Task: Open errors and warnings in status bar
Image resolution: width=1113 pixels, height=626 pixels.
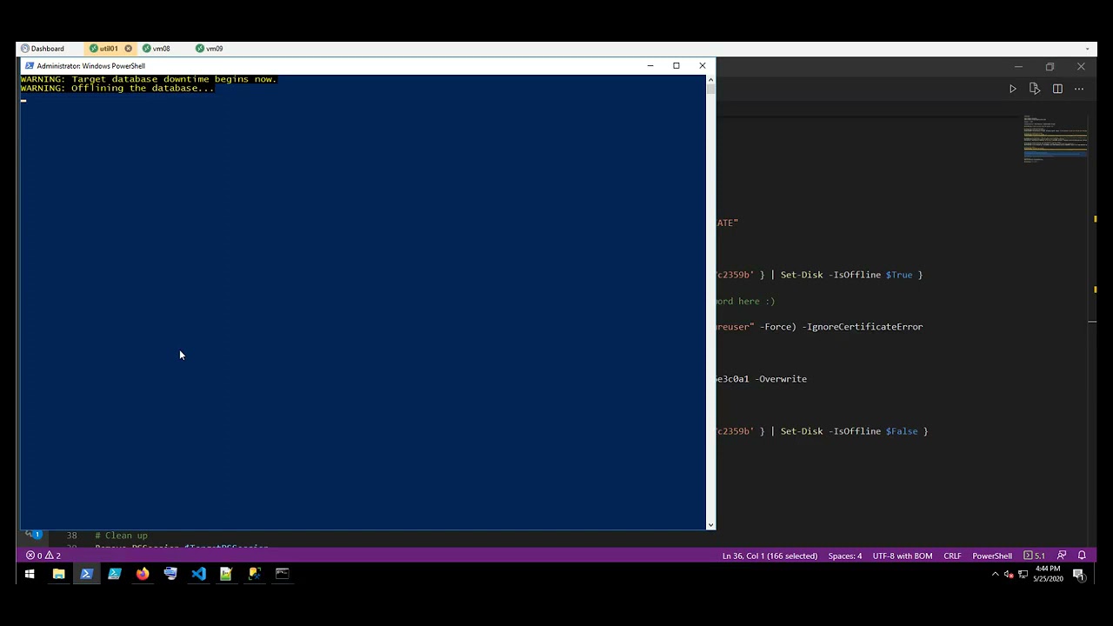Action: point(43,556)
